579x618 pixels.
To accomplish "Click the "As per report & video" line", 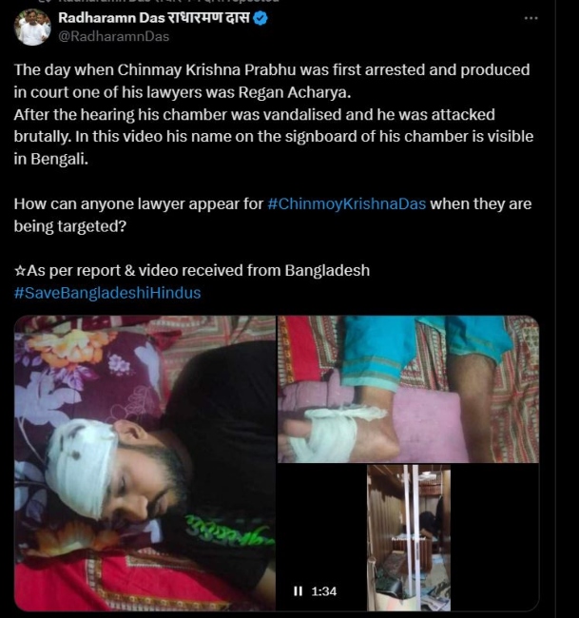I will point(192,270).
